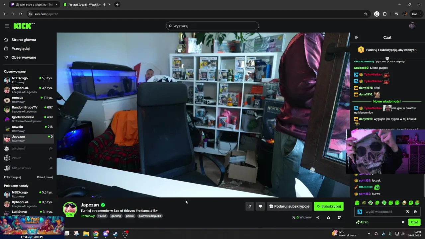Click the CSGO-SKINS 10 year anniversary banner
Viewport: 425px width, 239px height.
point(32,228)
